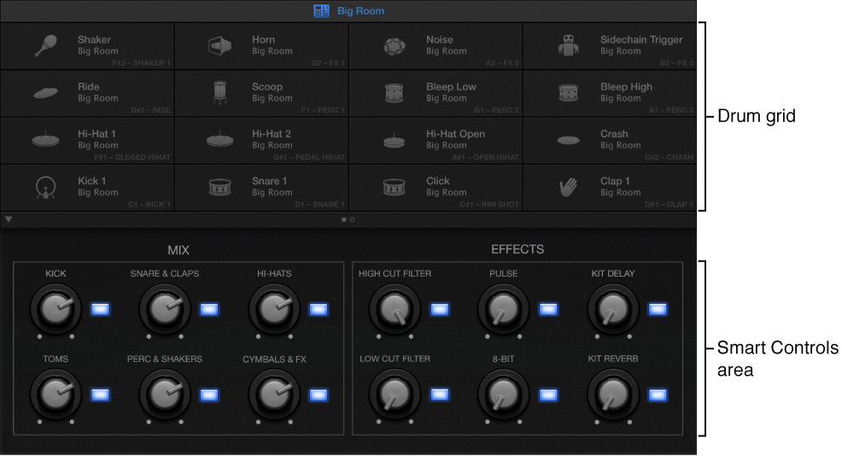Click the PERC & SHAKERS knob
This screenshot has width=842, height=456.
tap(165, 395)
